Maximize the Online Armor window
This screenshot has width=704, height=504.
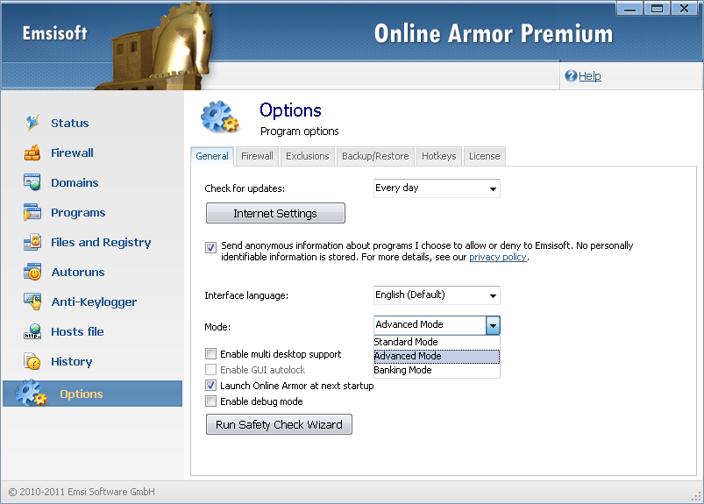(x=657, y=9)
